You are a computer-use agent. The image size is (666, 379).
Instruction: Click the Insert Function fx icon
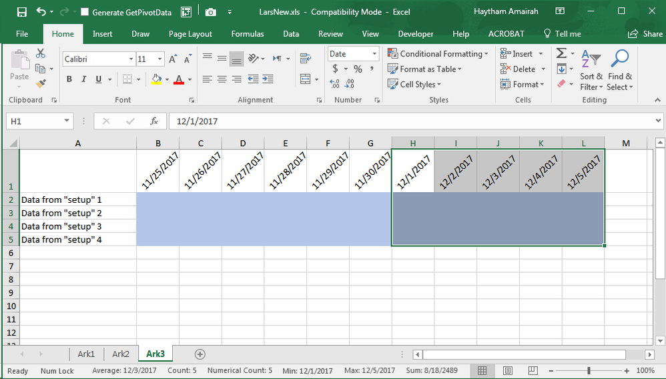pos(154,121)
